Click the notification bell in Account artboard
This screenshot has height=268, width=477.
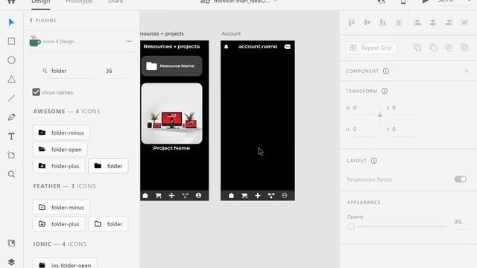[x=226, y=46]
